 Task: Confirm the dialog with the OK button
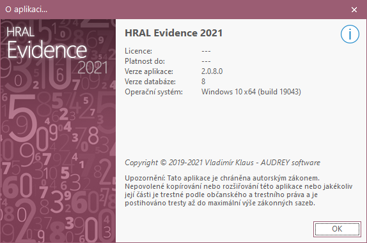[337, 229]
